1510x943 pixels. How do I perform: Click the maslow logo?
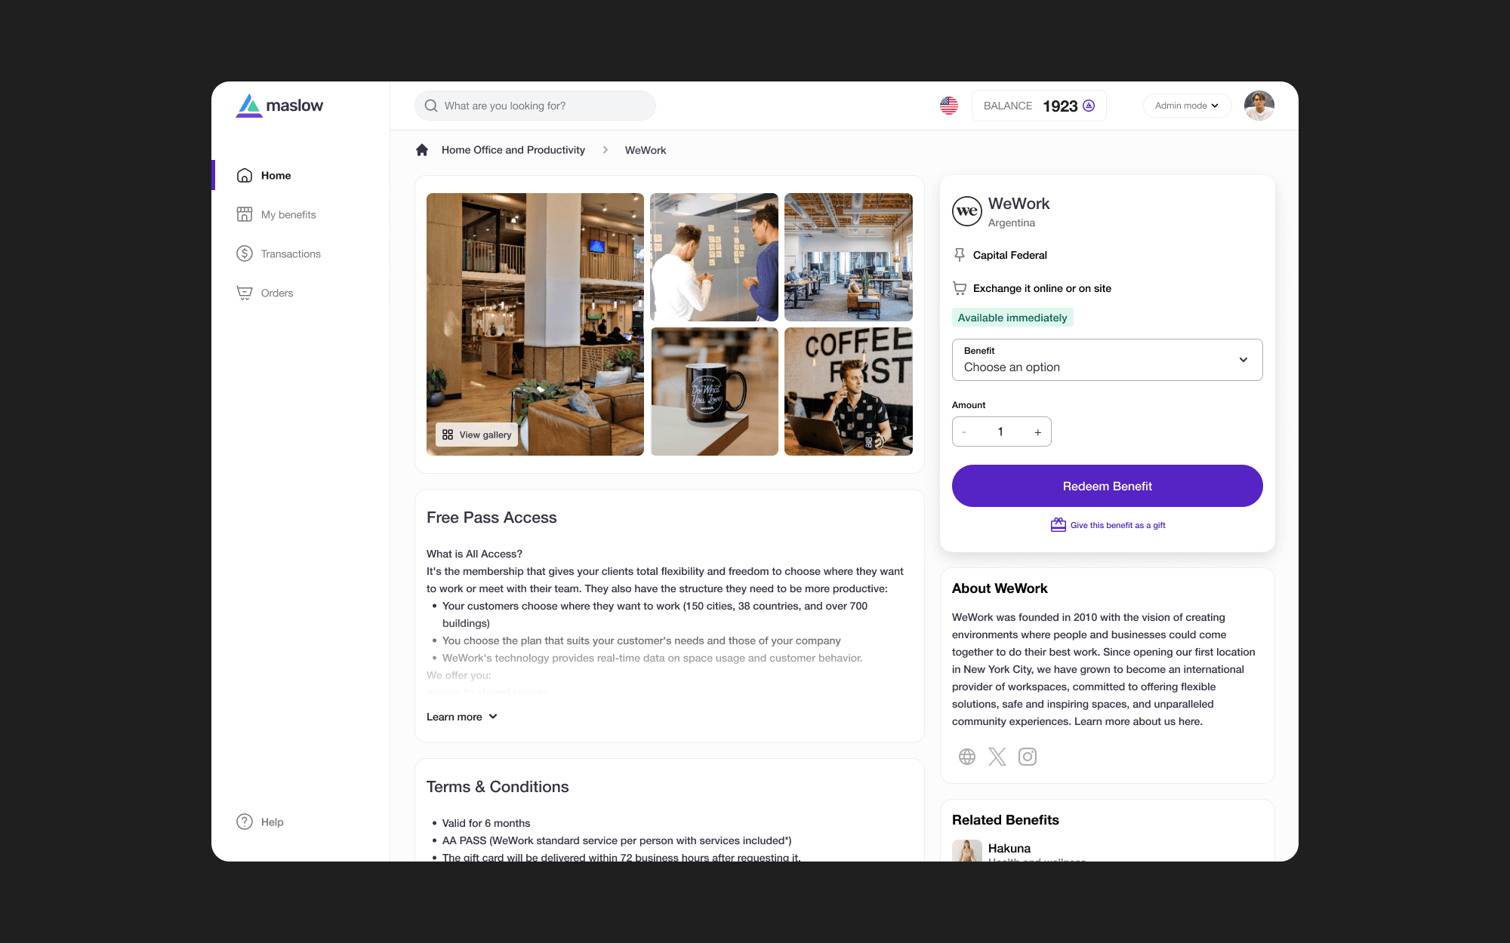[279, 106]
